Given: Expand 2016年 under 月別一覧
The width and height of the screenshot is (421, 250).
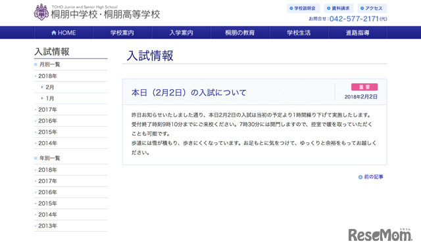Looking at the screenshot, I should coord(47,121).
